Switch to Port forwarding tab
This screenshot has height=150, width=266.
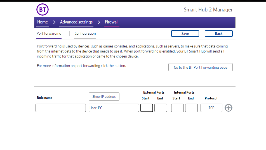pyautogui.click(x=49, y=34)
